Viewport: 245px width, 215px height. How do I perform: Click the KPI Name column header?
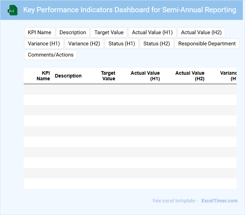(x=44, y=76)
